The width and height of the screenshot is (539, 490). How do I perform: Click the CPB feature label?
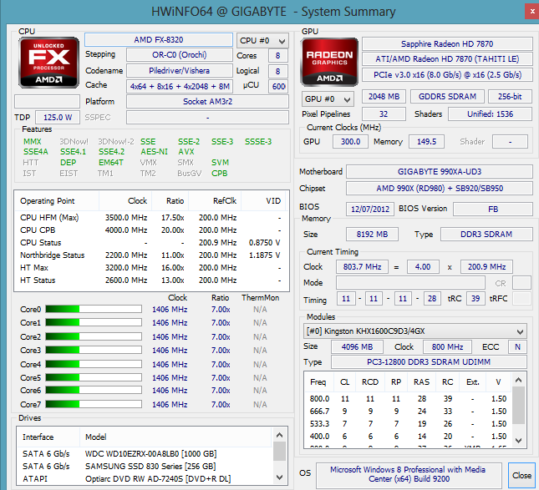point(219,174)
